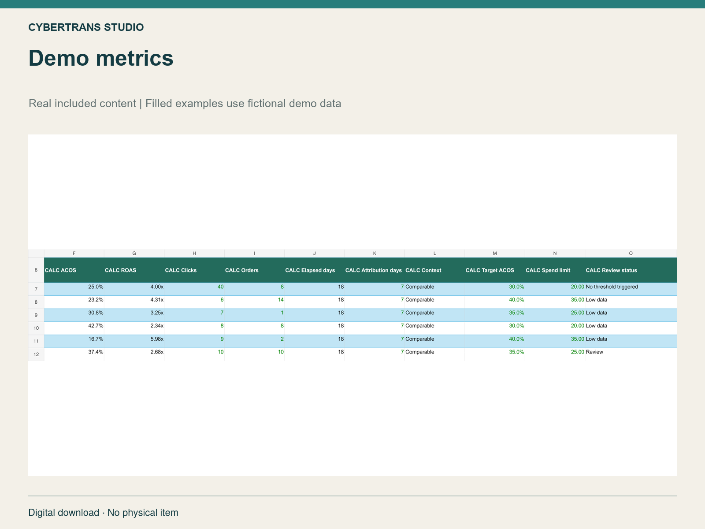The image size is (705, 529).
Task: Click column letter L header
Action: 434,253
